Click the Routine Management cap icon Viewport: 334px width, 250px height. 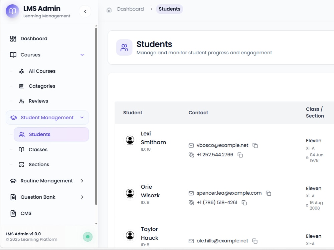coord(13,181)
